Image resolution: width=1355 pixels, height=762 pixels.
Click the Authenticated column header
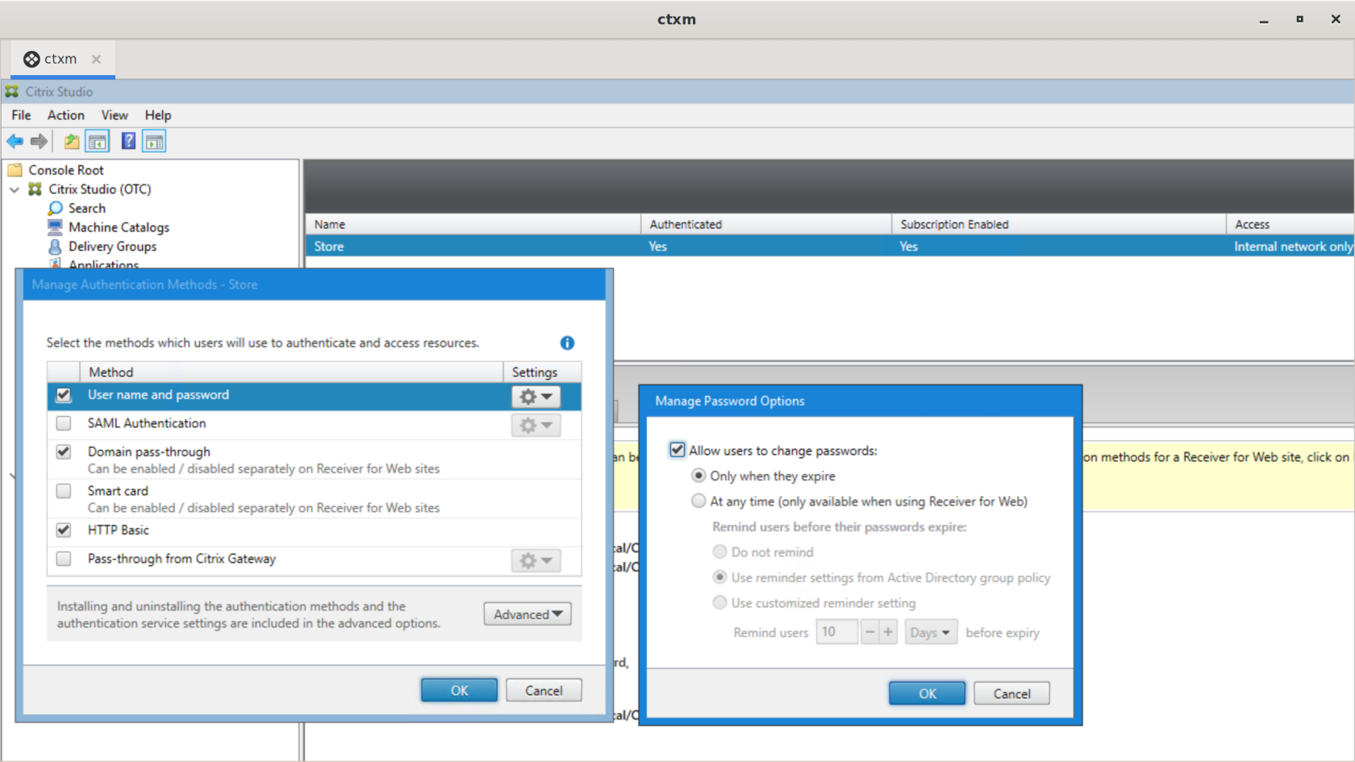[x=766, y=224]
